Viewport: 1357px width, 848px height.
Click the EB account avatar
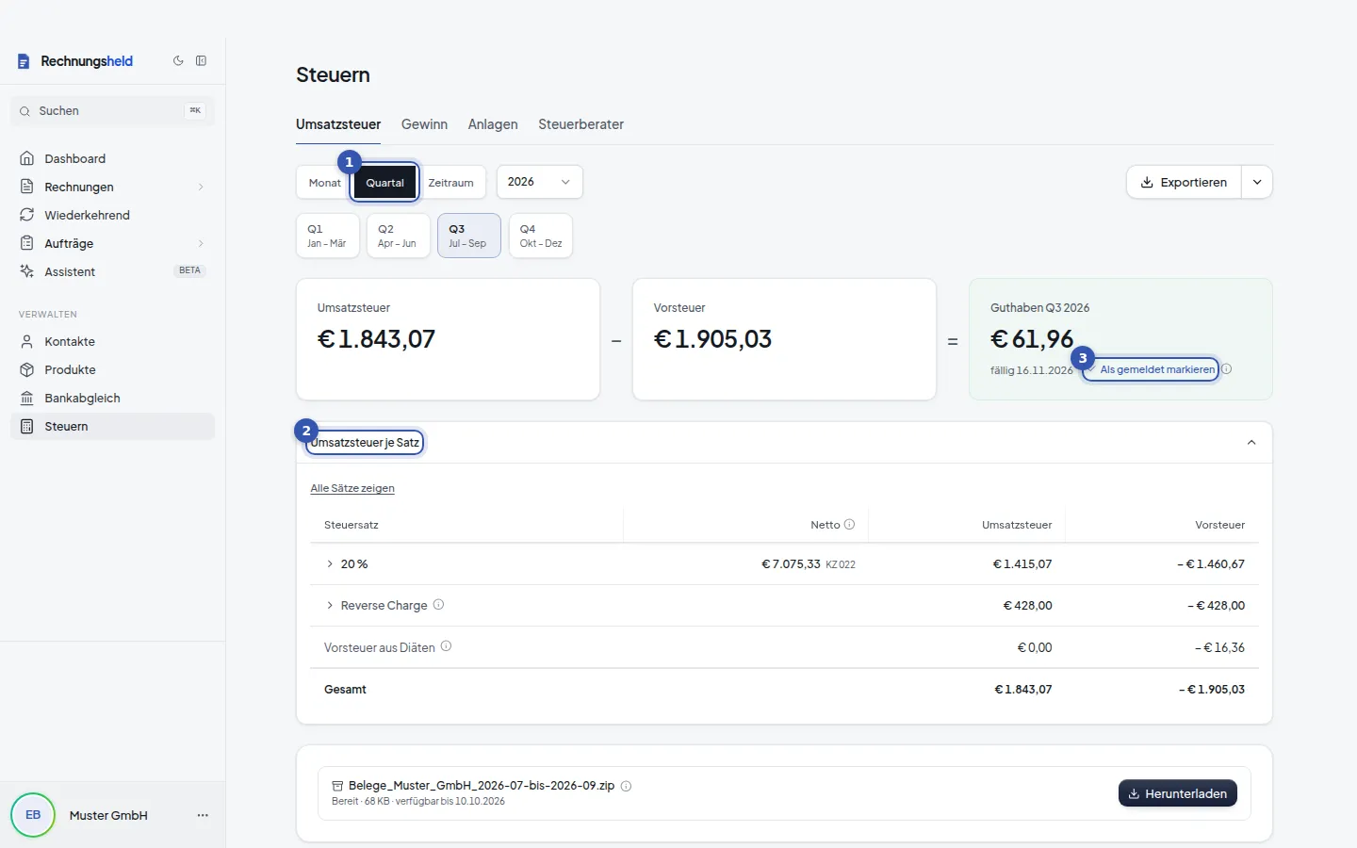[33, 815]
